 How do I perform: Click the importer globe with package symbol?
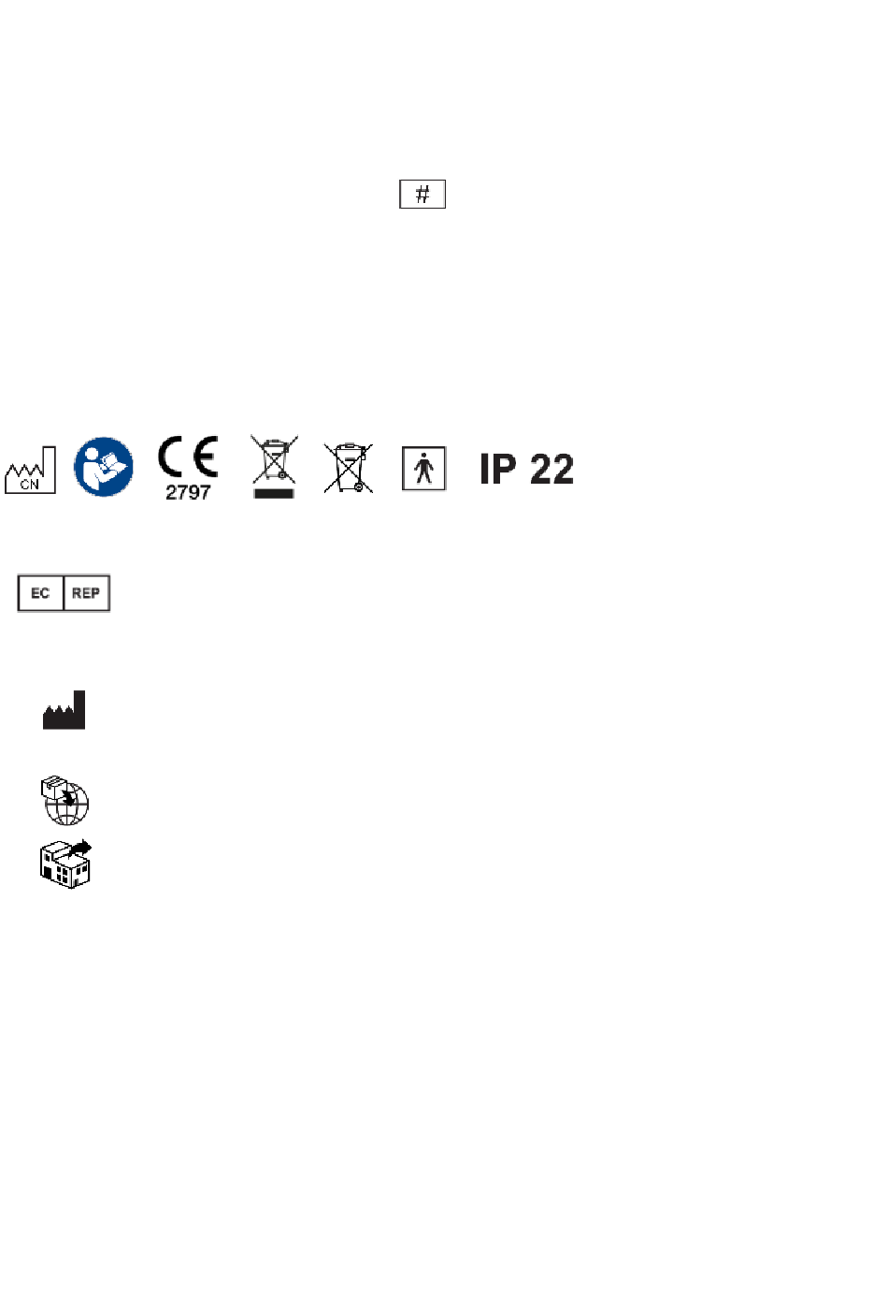pos(64,800)
